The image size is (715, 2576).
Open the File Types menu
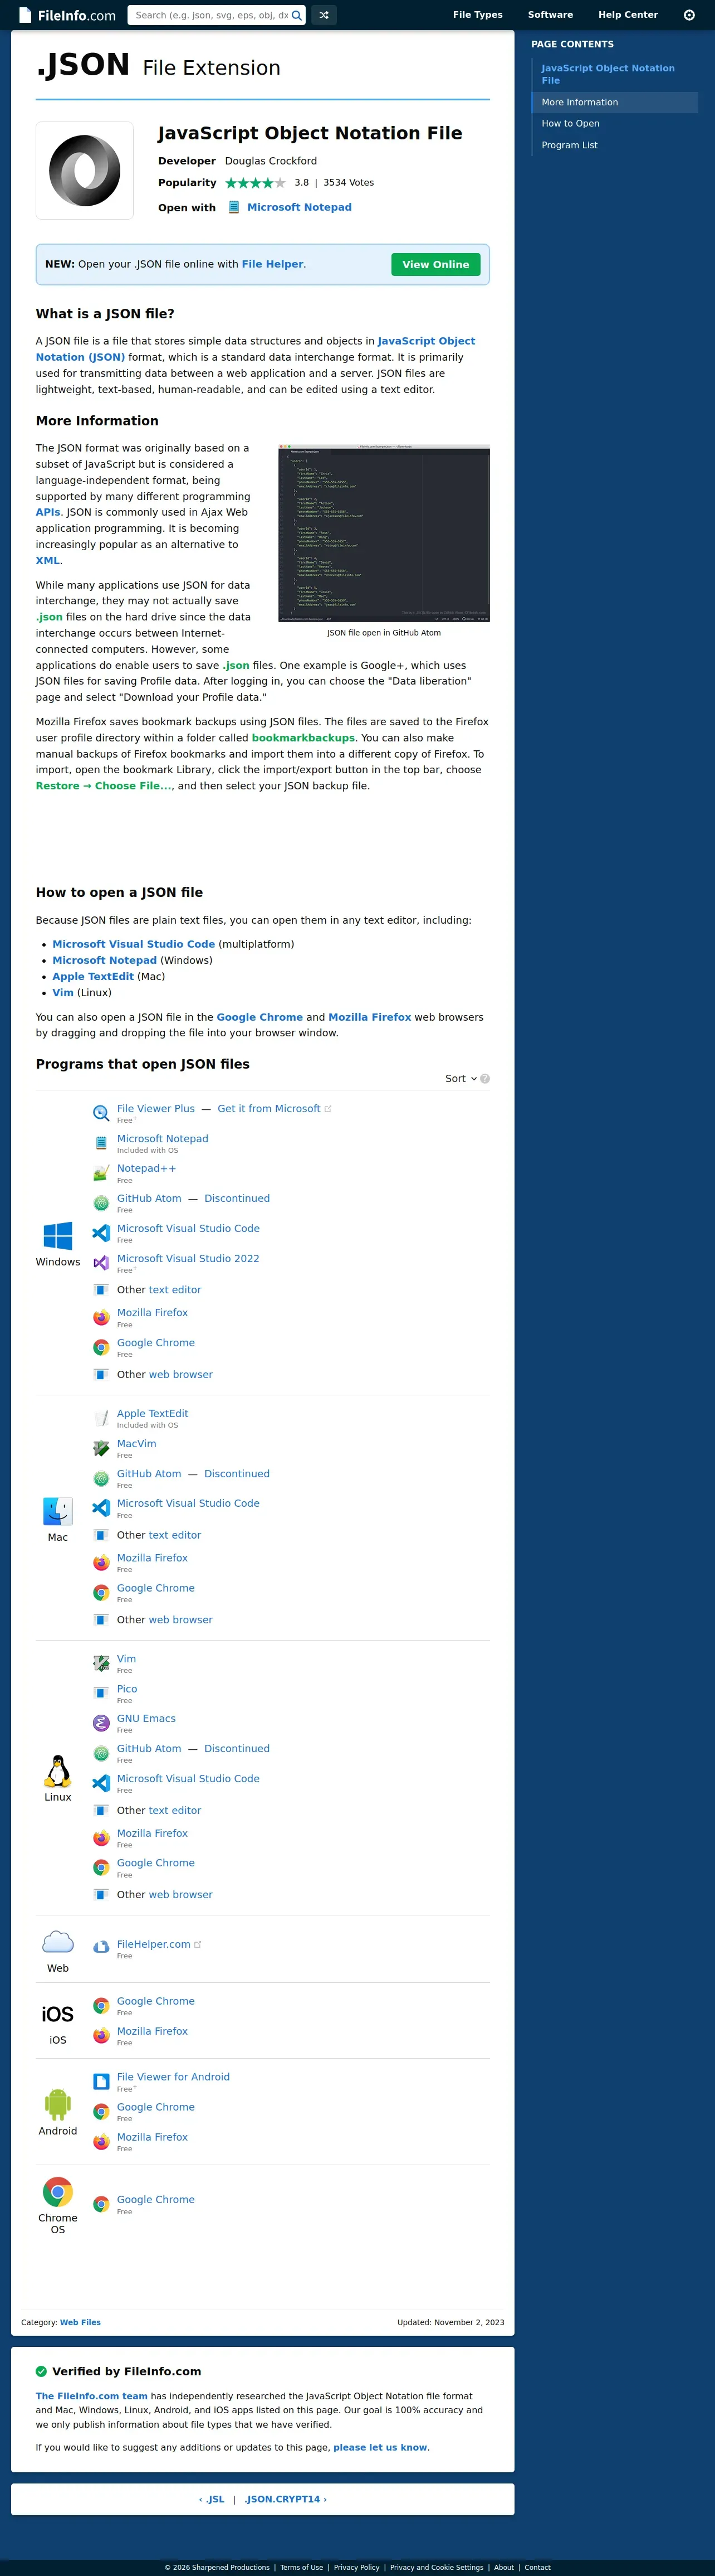tap(477, 15)
